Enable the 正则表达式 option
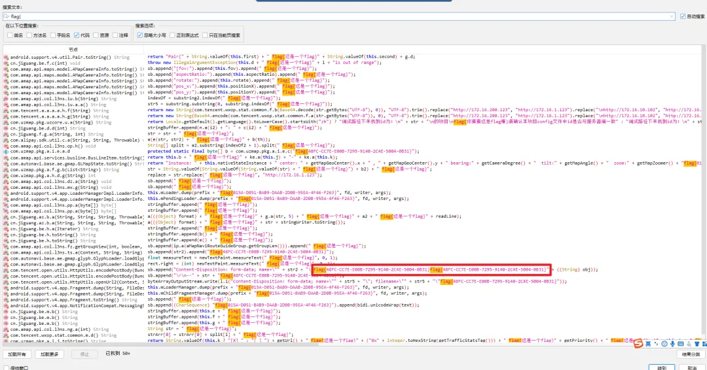Screen dimensions: 707x370 (x=172, y=35)
